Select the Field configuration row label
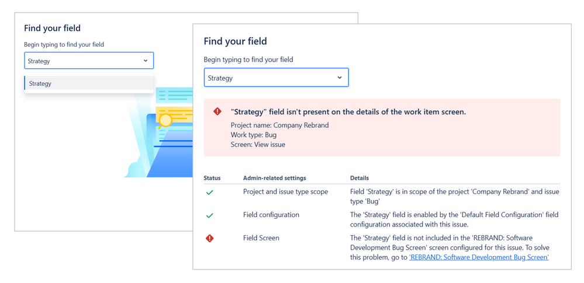Image resolution: width=584 pixels, height=283 pixels. (x=271, y=215)
